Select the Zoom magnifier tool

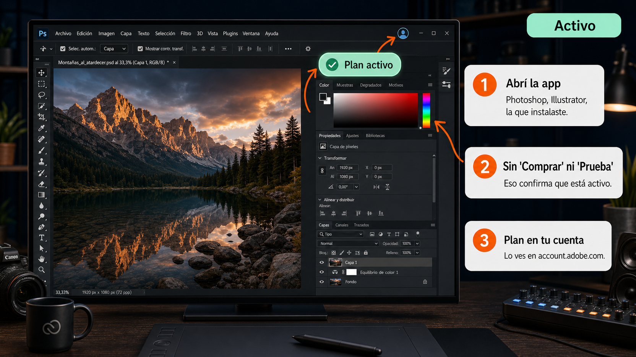click(42, 270)
